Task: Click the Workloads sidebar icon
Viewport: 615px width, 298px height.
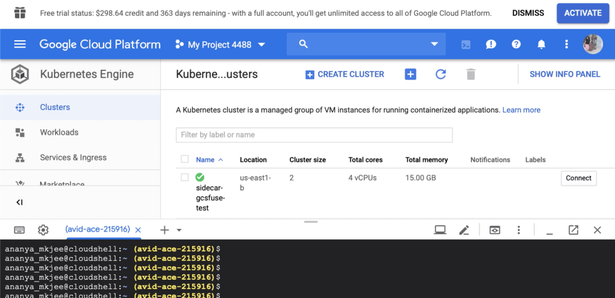Action: point(20,132)
